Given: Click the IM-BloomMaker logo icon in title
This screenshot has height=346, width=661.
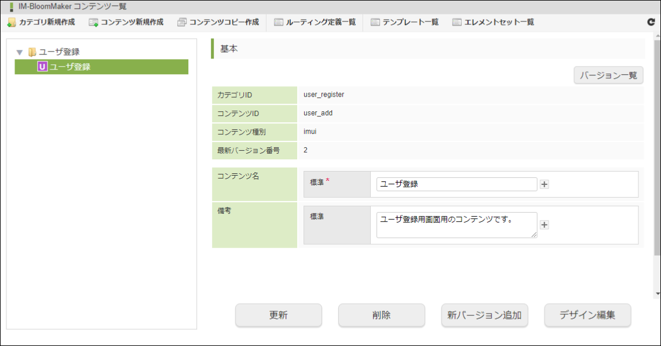Looking at the screenshot, I should tap(12, 7).
